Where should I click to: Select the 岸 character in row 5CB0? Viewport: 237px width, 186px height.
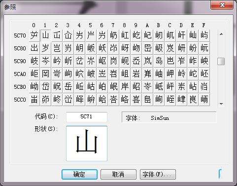point(125,87)
